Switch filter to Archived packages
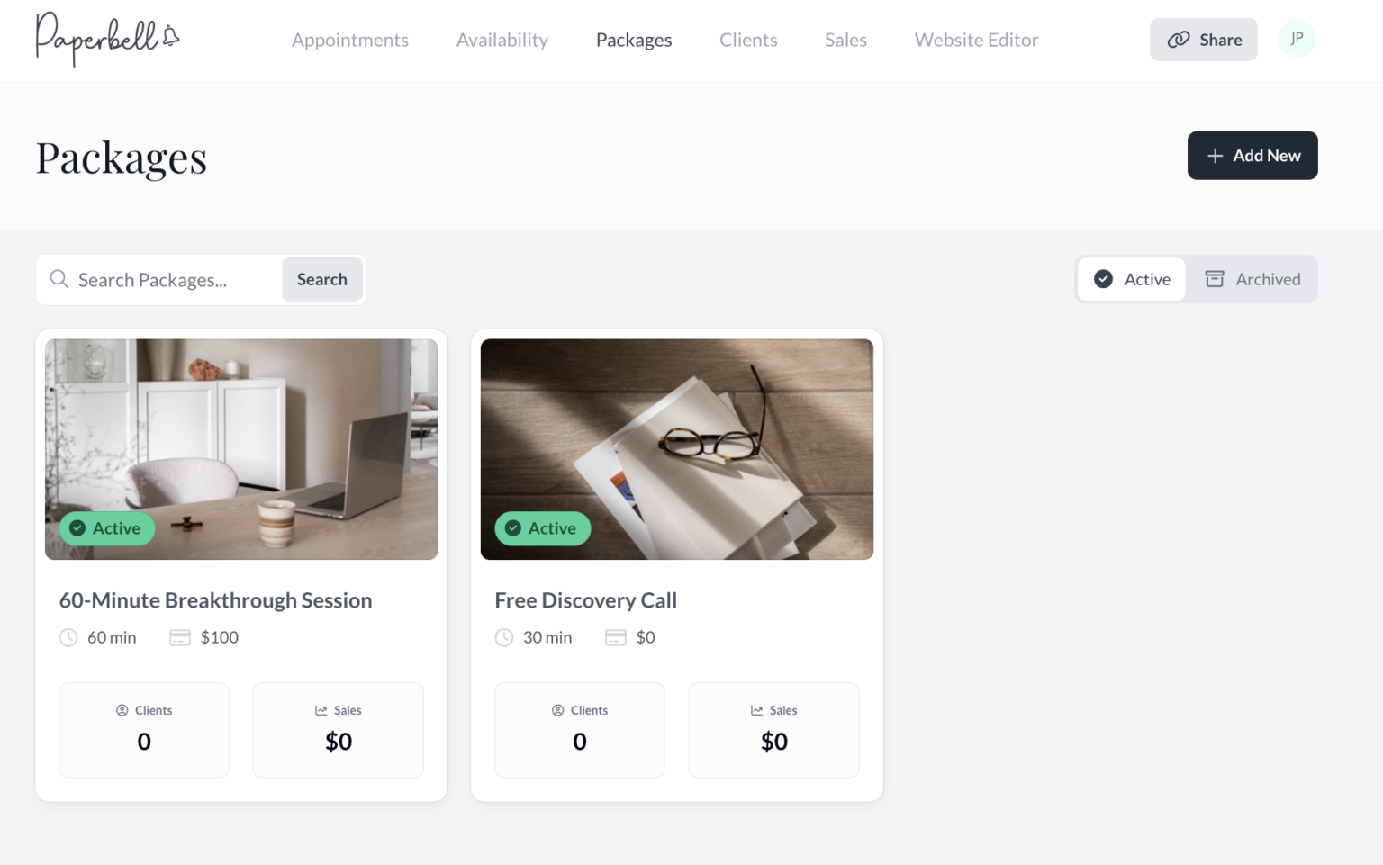Image resolution: width=1383 pixels, height=865 pixels. (x=1252, y=279)
